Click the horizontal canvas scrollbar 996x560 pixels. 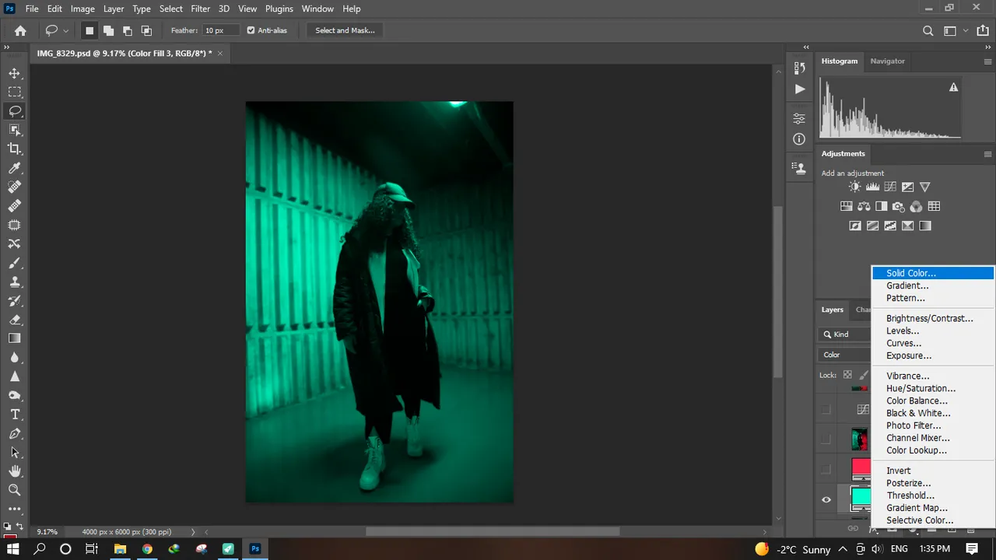493,532
